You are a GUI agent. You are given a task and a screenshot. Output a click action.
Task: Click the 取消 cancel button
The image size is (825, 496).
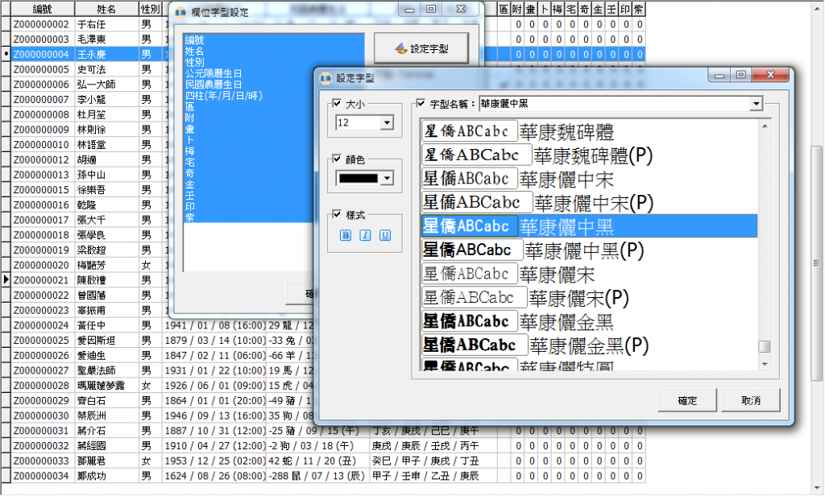coord(751,400)
